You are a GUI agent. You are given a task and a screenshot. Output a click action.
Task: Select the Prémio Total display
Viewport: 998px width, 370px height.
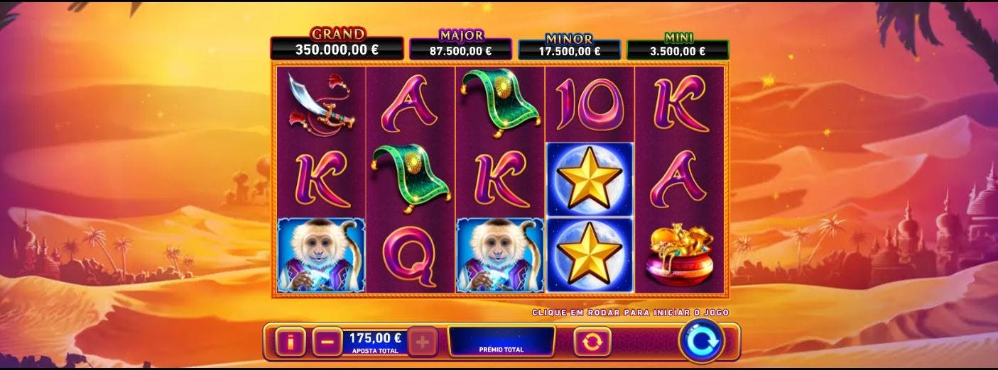coord(501,341)
